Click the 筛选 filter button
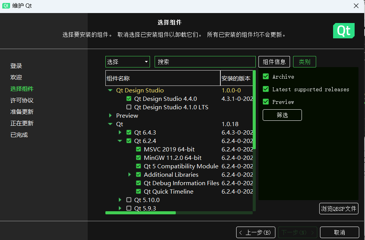 (x=282, y=115)
